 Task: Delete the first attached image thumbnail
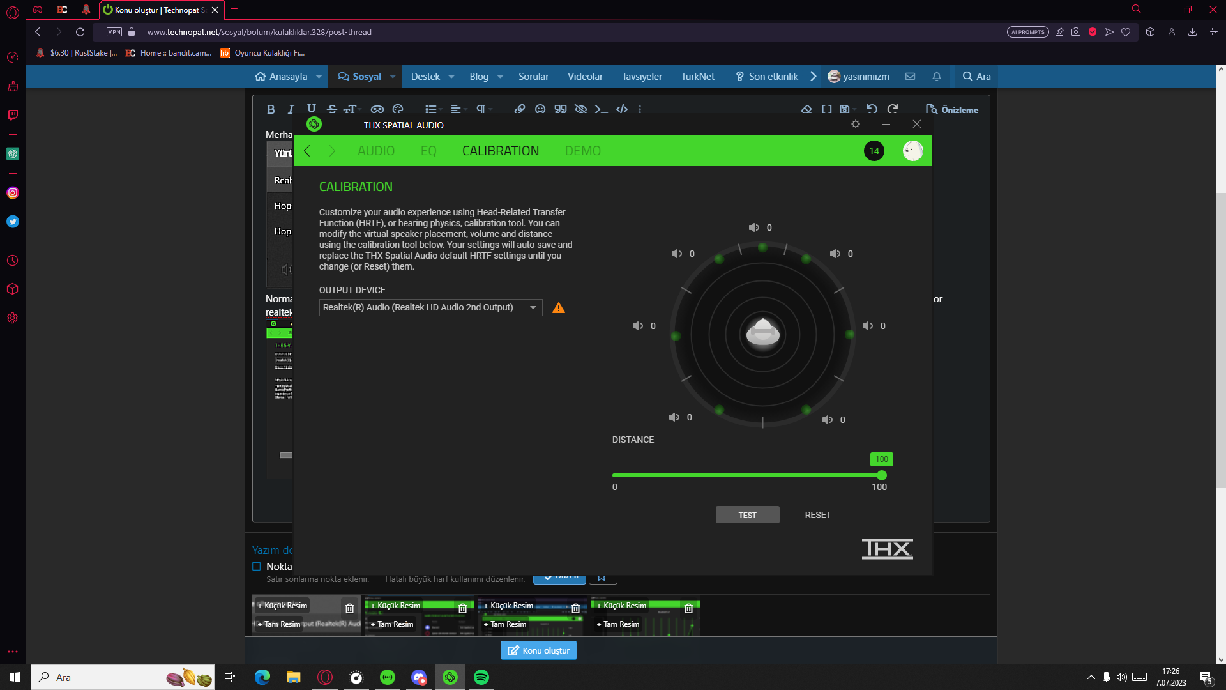click(349, 608)
